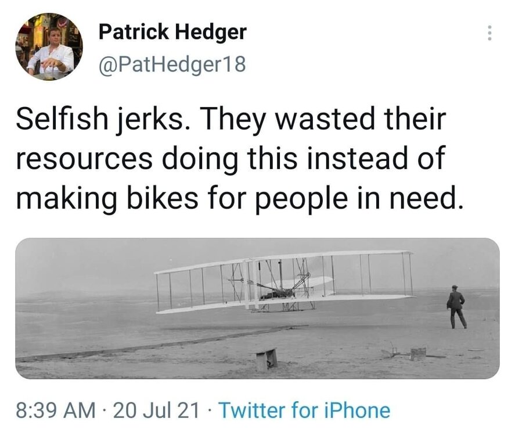This screenshot has height=436, width=515.
Task: Open the three-dot more options menu
Action: 489,33
